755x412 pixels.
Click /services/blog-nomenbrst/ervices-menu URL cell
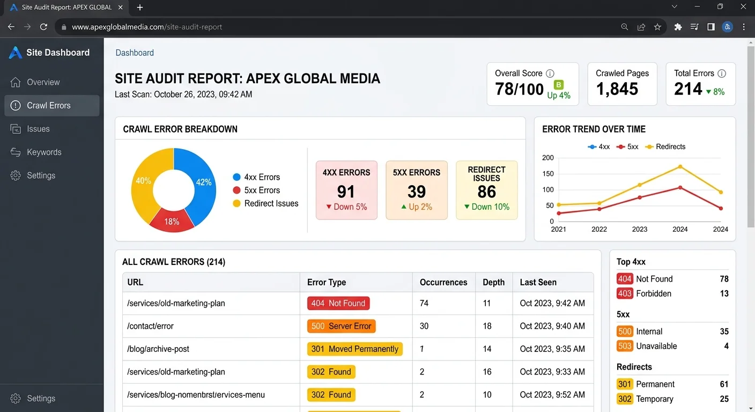tap(211, 395)
